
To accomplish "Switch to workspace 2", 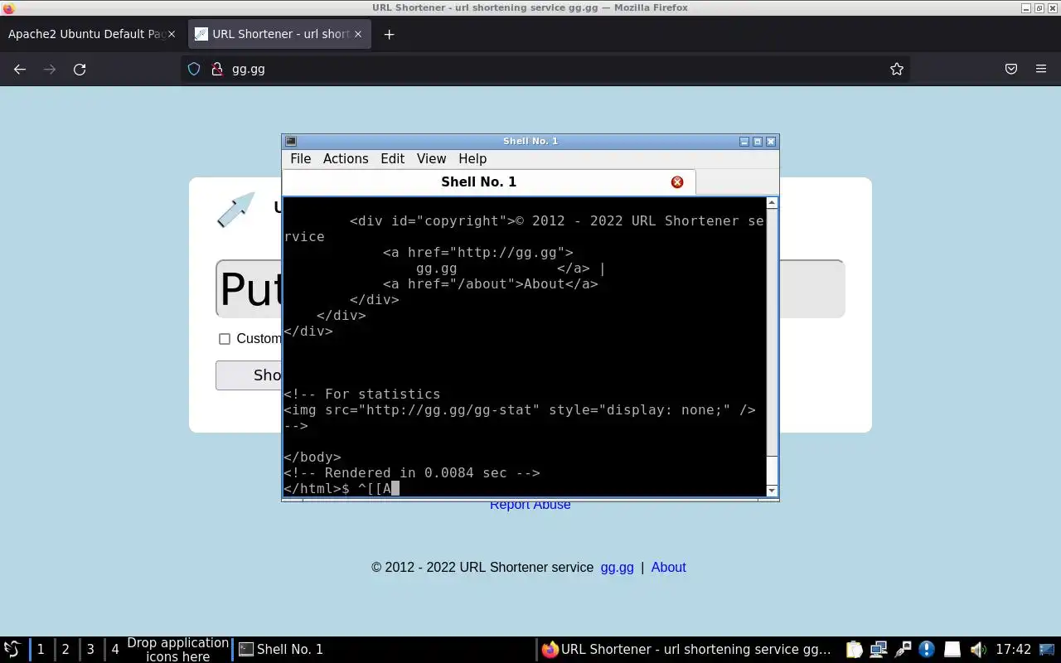I will (x=65, y=650).
